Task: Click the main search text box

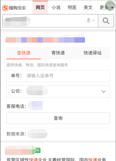Action: click(x=50, y=21)
